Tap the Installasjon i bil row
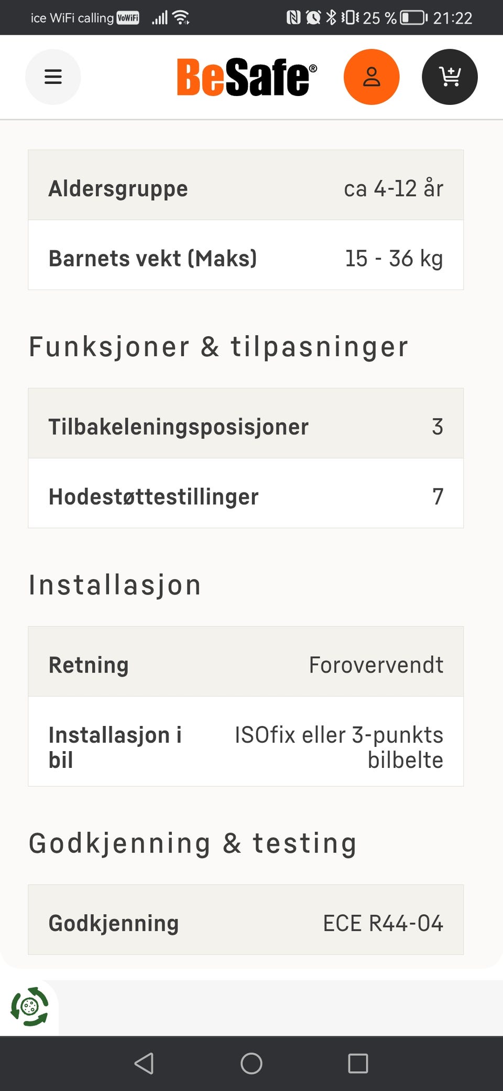 [x=246, y=741]
